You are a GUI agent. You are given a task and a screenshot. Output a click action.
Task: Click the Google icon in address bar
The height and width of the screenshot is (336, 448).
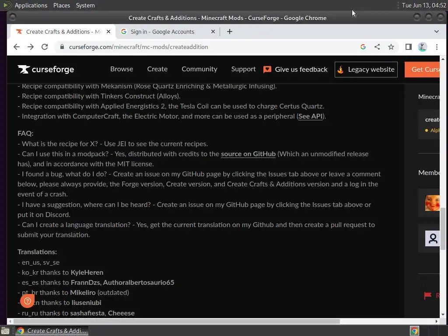click(x=363, y=47)
